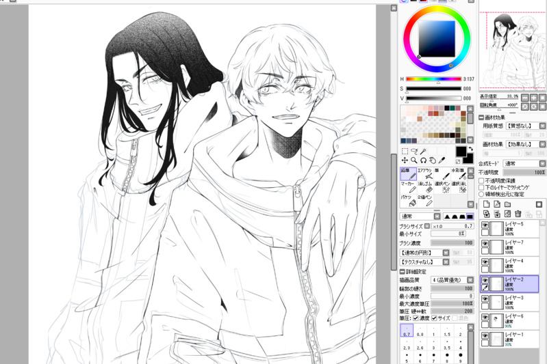
Task: Choose brush size 1.5 preset
Action: pyautogui.click(x=447, y=331)
